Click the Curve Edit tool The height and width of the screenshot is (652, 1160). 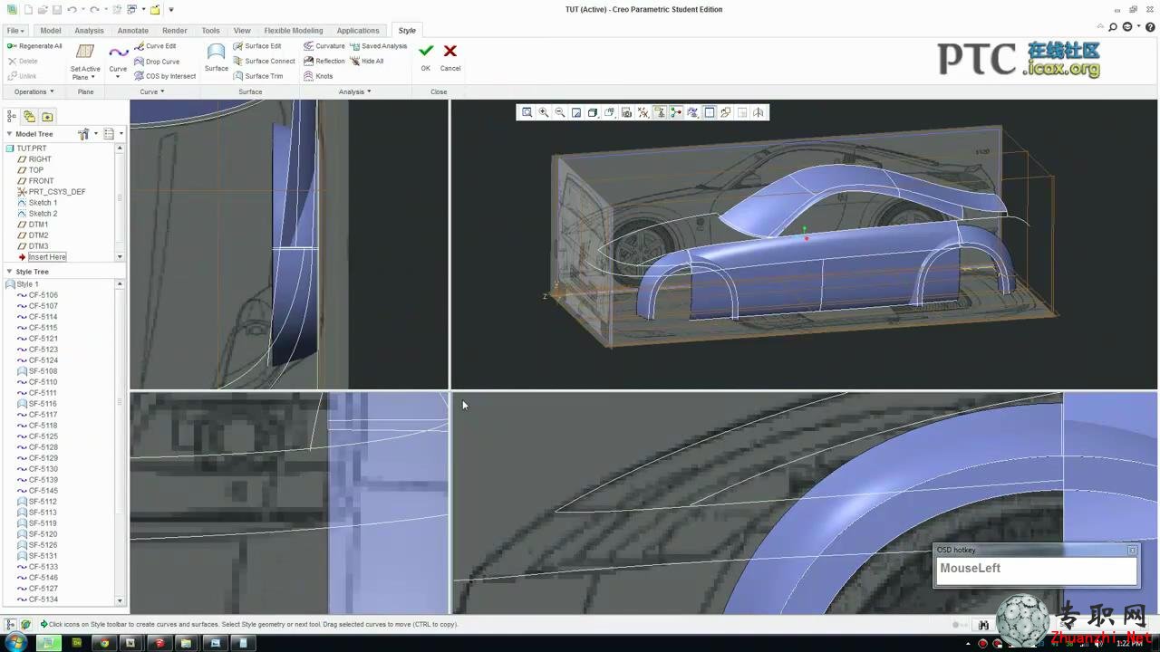point(155,46)
